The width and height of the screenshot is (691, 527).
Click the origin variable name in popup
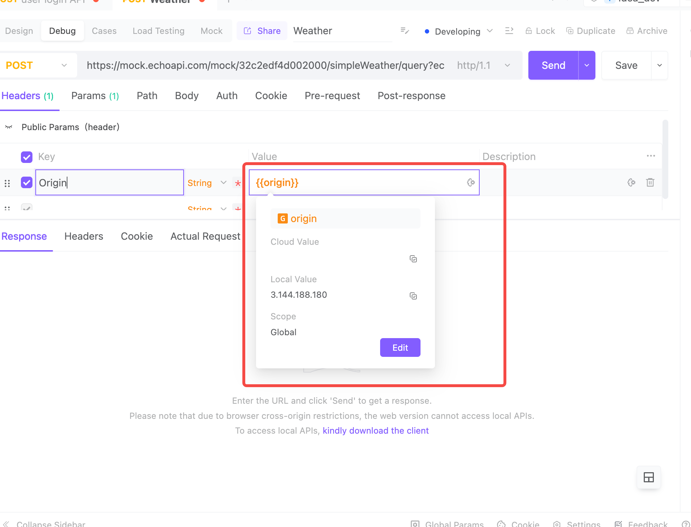[x=304, y=218]
